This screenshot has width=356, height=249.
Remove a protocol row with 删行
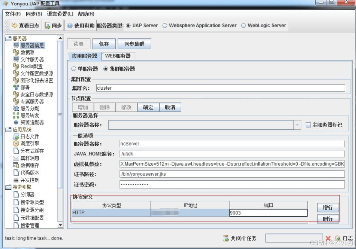coord(328,219)
